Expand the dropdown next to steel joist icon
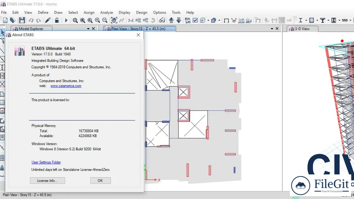 [x=350, y=20]
